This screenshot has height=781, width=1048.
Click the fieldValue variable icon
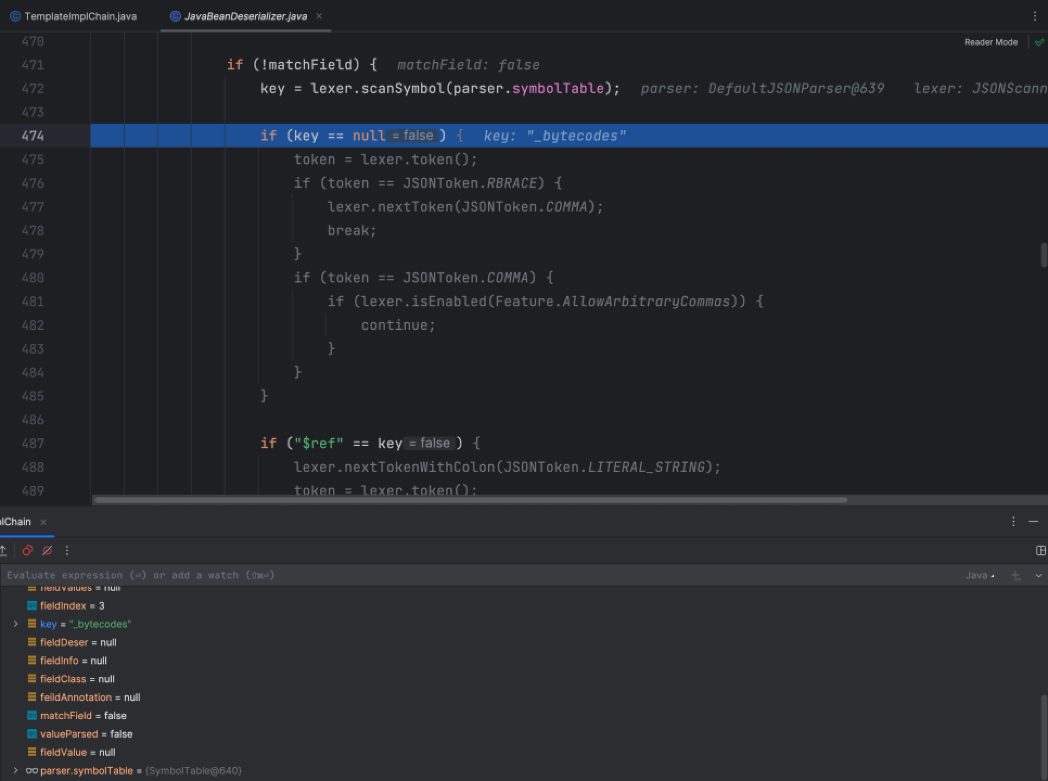coord(31,752)
